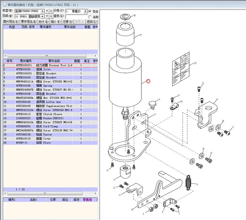The height and width of the screenshot is (220, 246).
Task: Click callout number 18 beside the warning label
Action: pos(195,63)
